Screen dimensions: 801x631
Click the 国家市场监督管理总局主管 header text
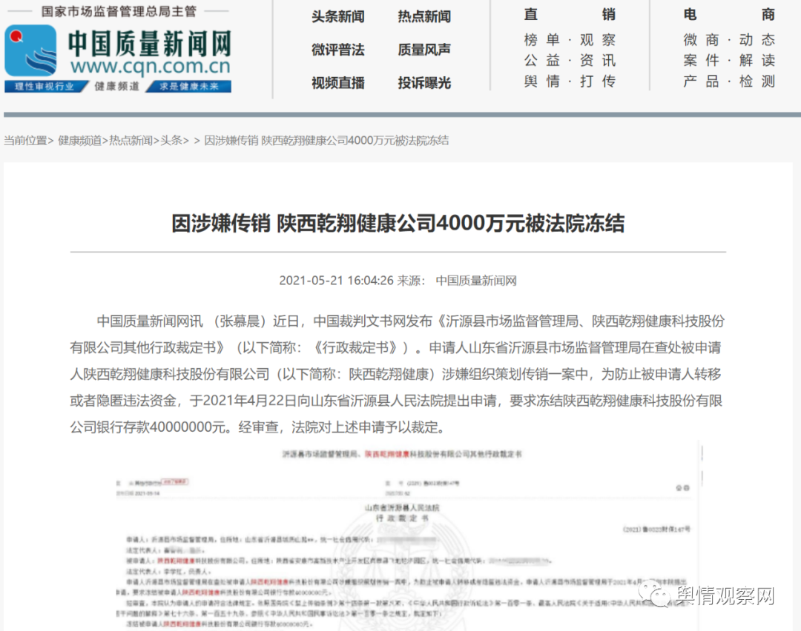(x=119, y=11)
